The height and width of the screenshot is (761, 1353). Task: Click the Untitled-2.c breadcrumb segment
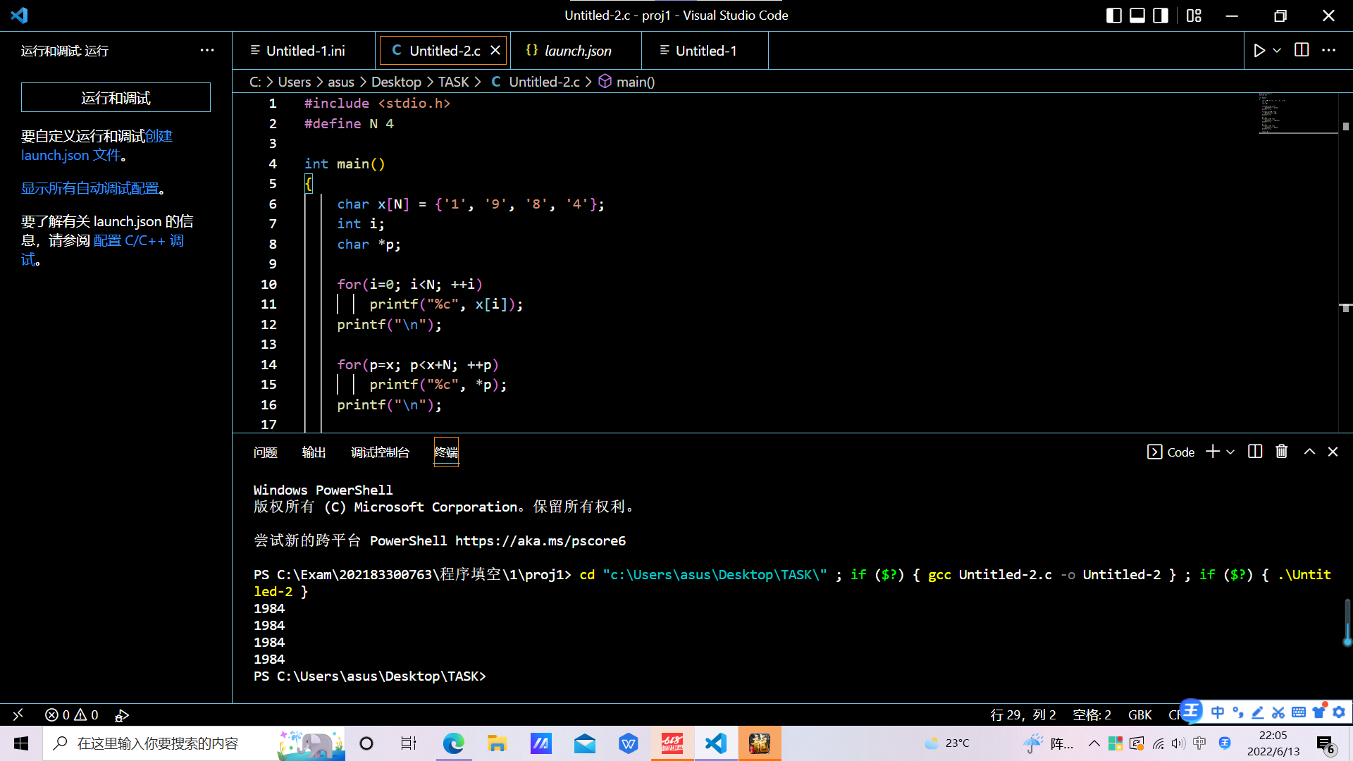coord(536,82)
